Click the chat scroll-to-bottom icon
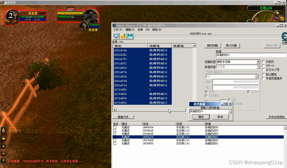Viewport: 287px width, 168px height. click(3, 160)
